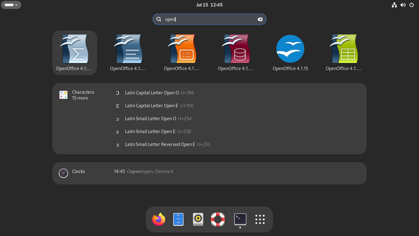Show all applications grid
Screen dimensions: 419x236
[260, 219]
